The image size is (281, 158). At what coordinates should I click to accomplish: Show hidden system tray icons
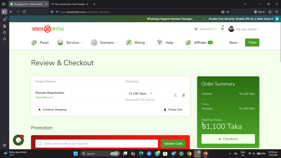tap(230, 154)
